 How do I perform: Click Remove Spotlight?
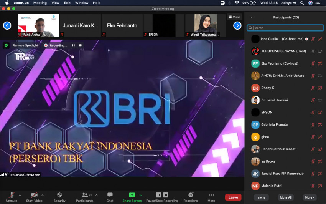[x=25, y=45]
